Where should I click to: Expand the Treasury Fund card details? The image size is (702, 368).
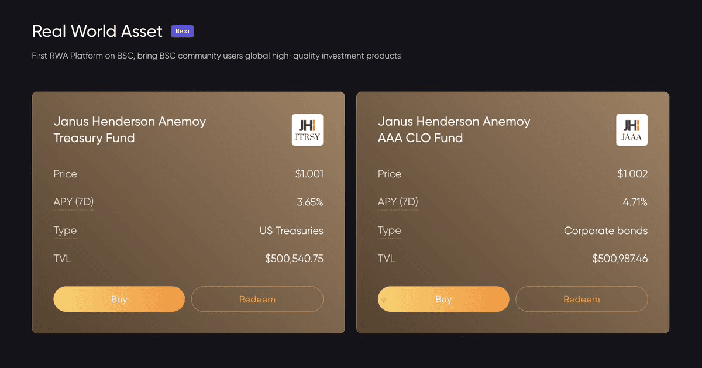coord(188,212)
